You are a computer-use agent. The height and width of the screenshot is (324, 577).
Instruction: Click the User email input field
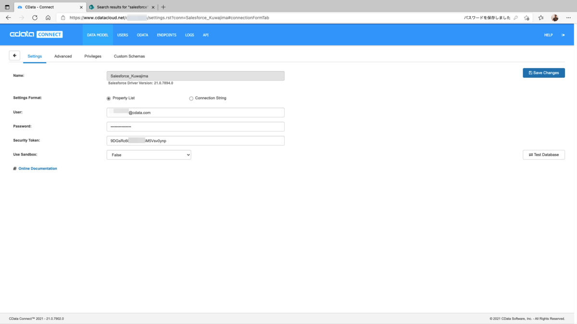point(195,112)
